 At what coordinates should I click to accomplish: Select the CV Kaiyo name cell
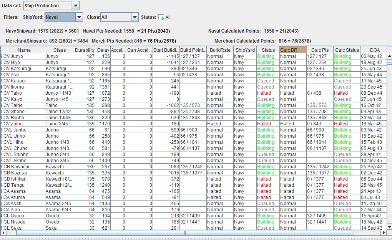pos(24,99)
